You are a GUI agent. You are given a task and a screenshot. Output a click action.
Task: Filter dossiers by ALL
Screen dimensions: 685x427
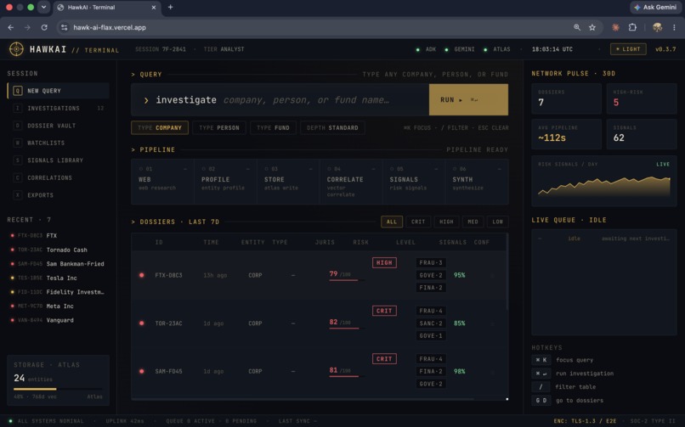392,222
